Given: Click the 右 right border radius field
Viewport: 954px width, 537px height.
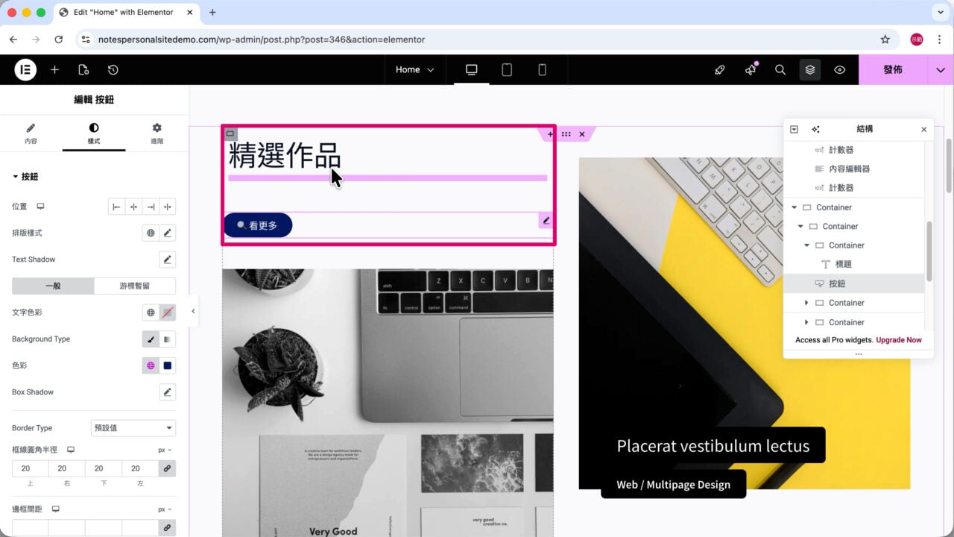Looking at the screenshot, I should 67,468.
